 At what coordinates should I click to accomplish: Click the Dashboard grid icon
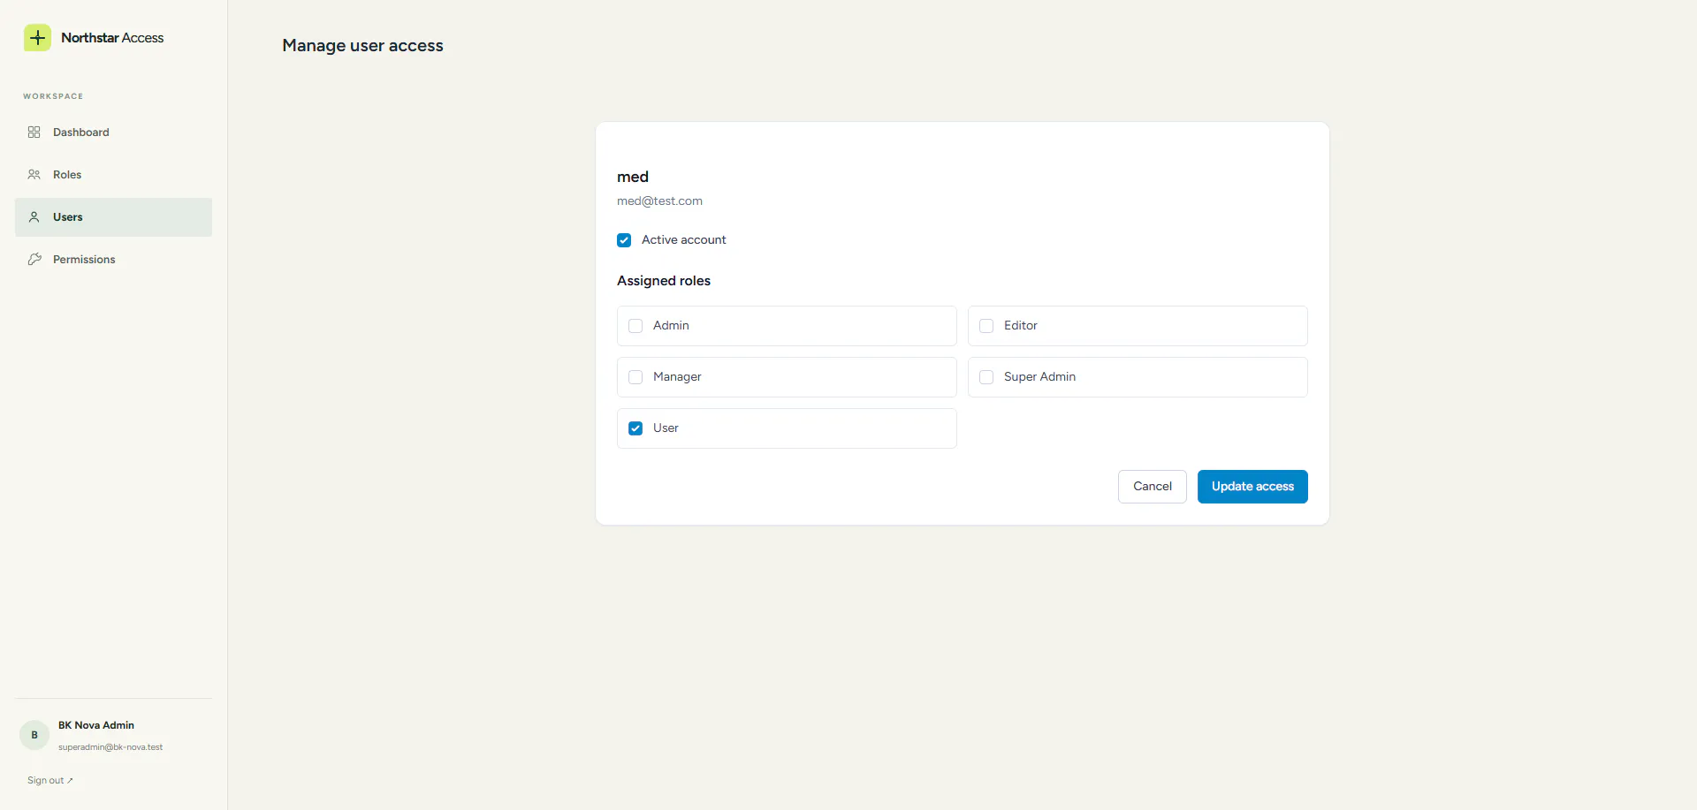pyautogui.click(x=34, y=132)
